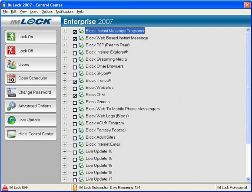Expand the Block Websites tree node
Image resolution: width=252 pixels, height=192 pixels.
(65, 88)
